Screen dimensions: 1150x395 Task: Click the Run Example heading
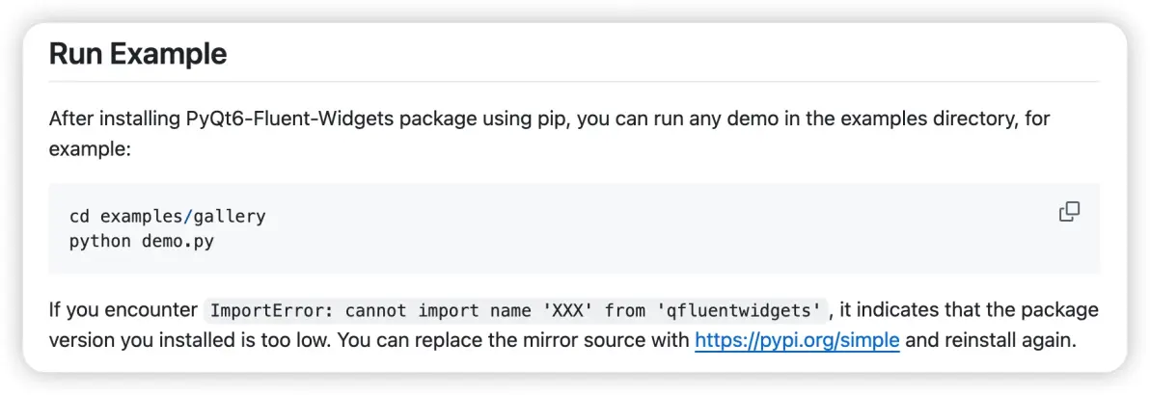point(138,54)
